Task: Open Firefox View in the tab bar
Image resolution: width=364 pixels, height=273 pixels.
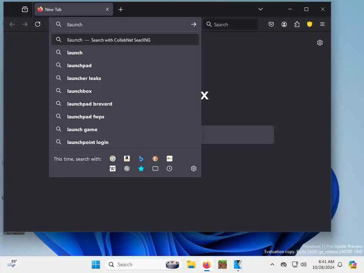Action: (25, 9)
